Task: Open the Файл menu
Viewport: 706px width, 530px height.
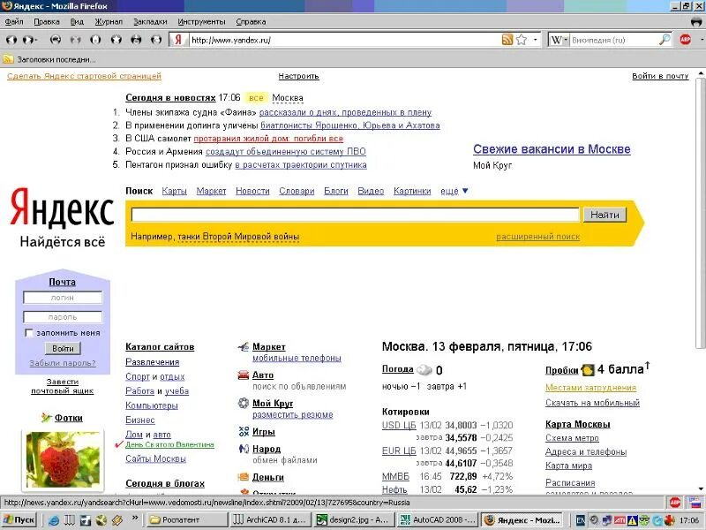Action: (x=14, y=21)
